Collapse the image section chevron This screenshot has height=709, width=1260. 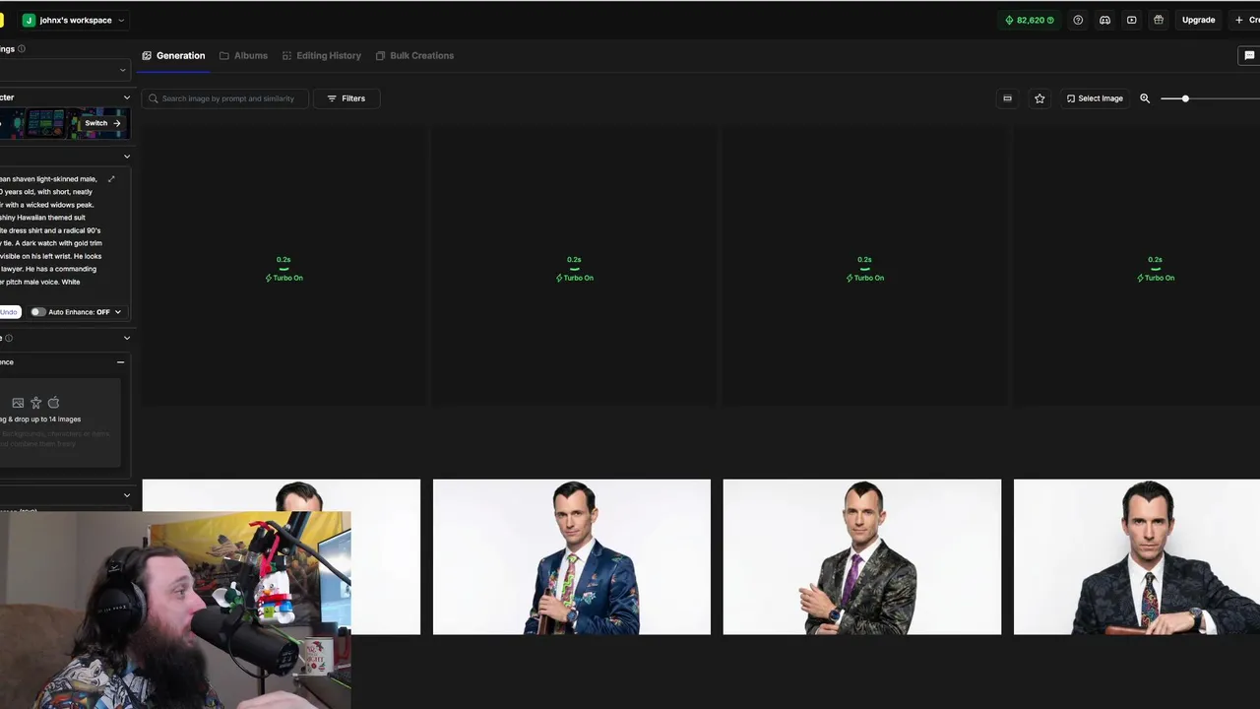(126, 338)
